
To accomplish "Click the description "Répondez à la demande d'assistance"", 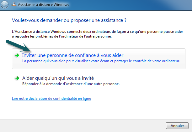I will 71,84.
